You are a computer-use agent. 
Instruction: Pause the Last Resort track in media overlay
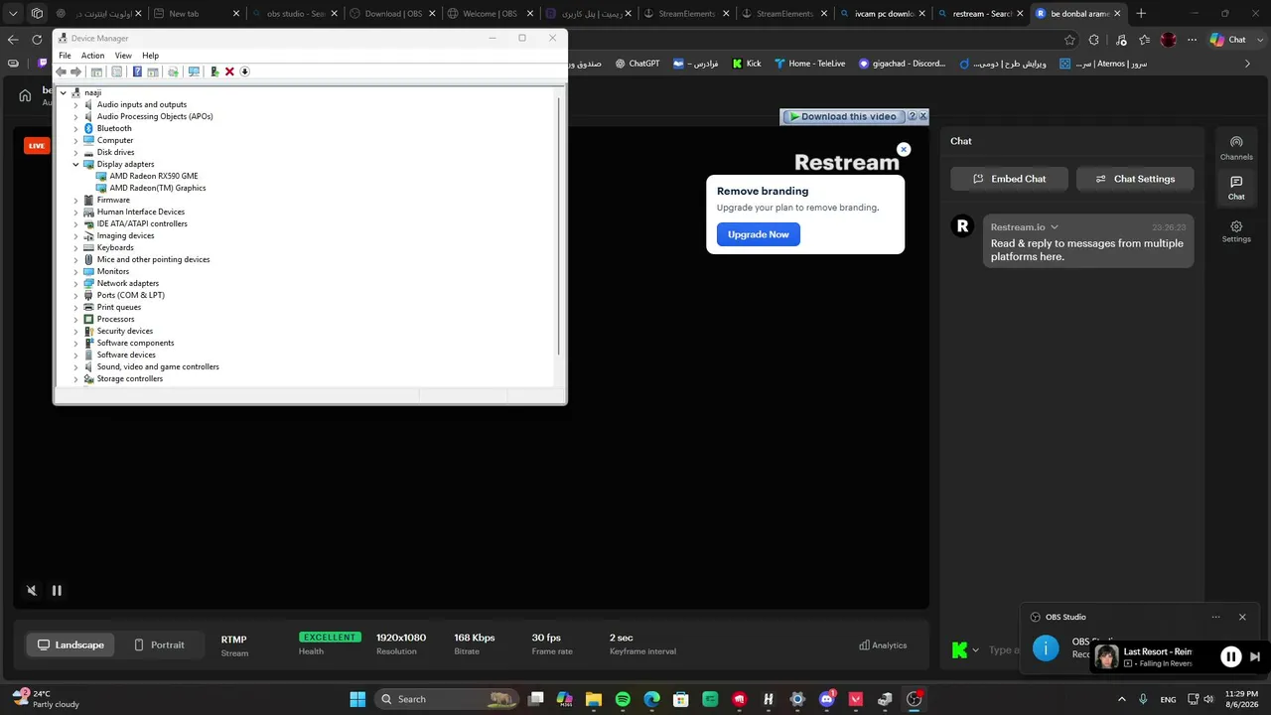[x=1230, y=656]
